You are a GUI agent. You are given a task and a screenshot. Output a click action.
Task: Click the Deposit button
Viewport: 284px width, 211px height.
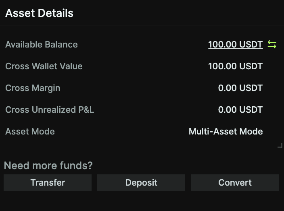pos(141,183)
